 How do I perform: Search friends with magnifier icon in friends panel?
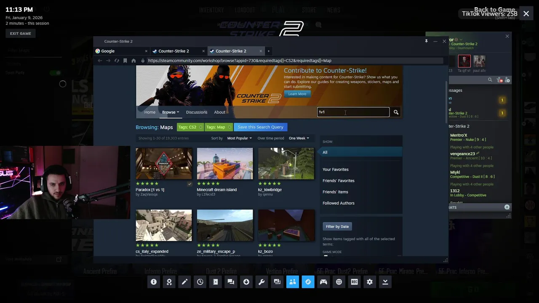[490, 80]
